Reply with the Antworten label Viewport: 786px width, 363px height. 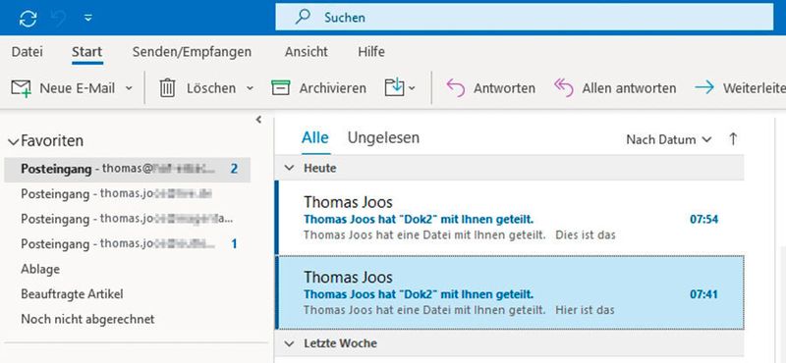click(504, 88)
